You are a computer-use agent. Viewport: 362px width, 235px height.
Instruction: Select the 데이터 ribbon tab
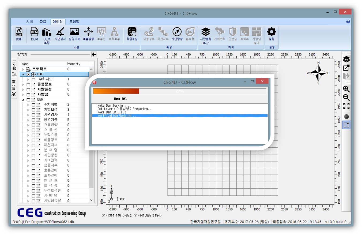click(58, 22)
